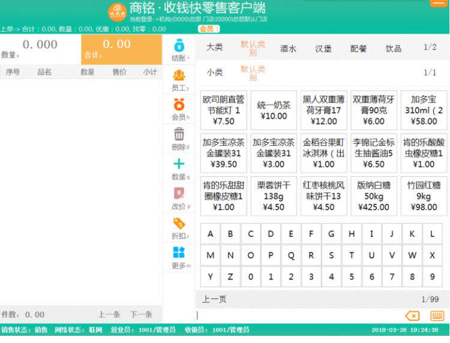The height and width of the screenshot is (343, 450).
Task: Add 統一奶茶 ¥10.00 product
Action: tap(274, 110)
